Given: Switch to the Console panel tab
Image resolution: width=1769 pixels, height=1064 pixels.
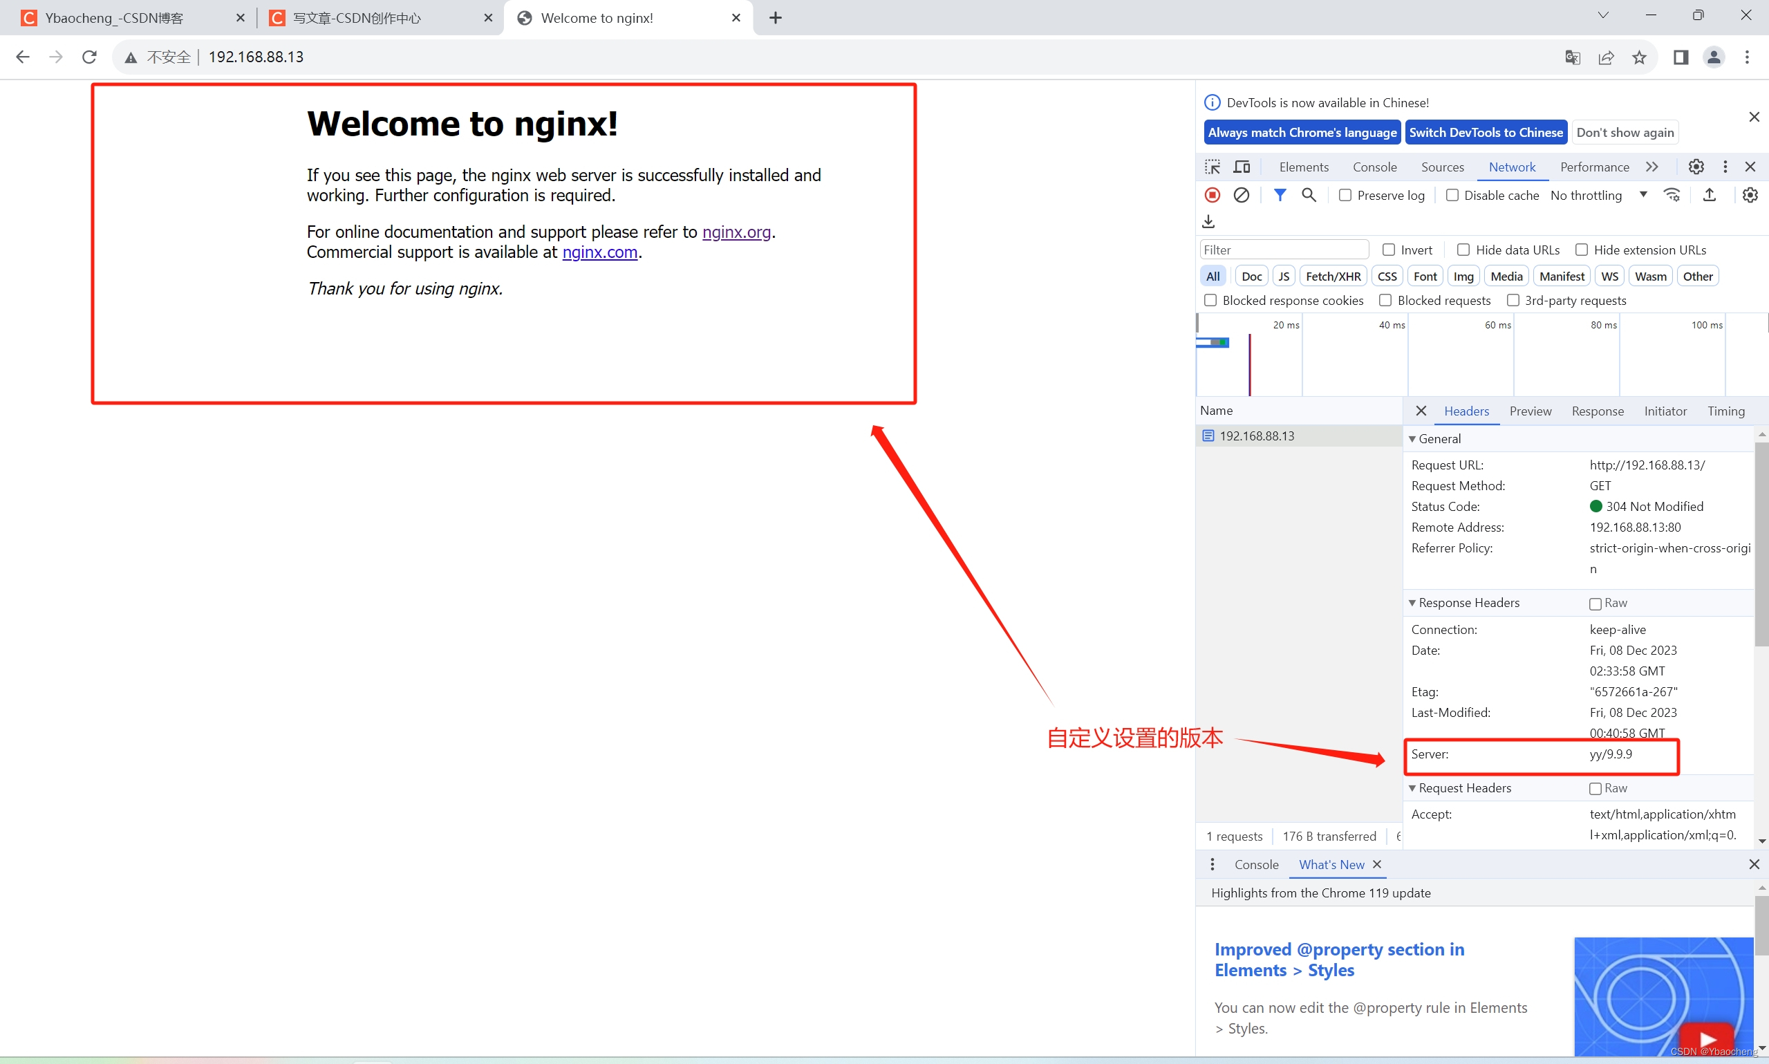Looking at the screenshot, I should click(1374, 167).
